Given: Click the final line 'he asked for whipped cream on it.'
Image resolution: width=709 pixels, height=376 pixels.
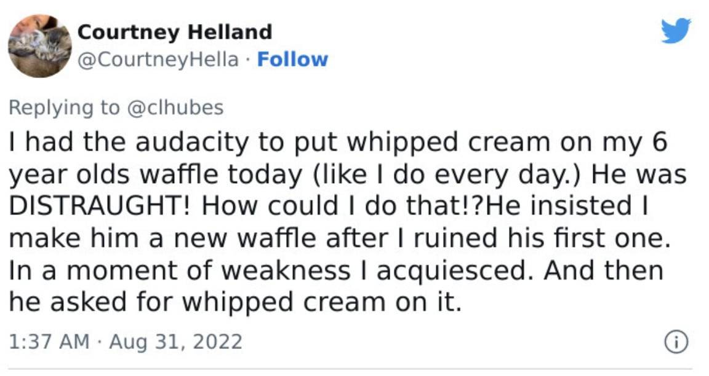Looking at the screenshot, I should coord(235,302).
